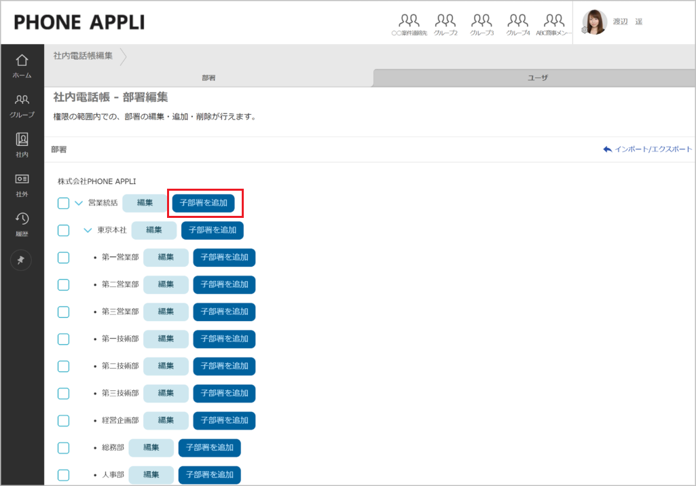Click the breadcrumb arrow after 社内電話帳編集
The width and height of the screenshot is (696, 486).
123,56
